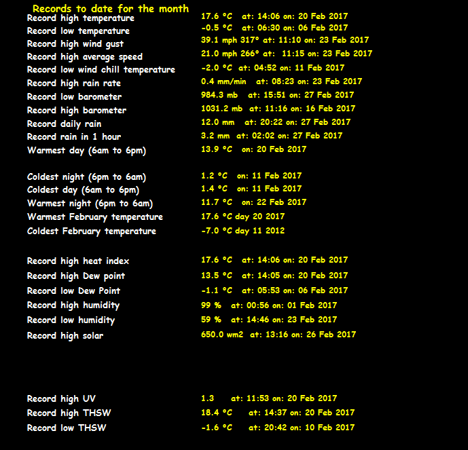Click the value '-1.6 °C at: 20:42 on: 10 Feb 2017'
Image resolution: width=468 pixels, height=450 pixels.
coord(278,428)
